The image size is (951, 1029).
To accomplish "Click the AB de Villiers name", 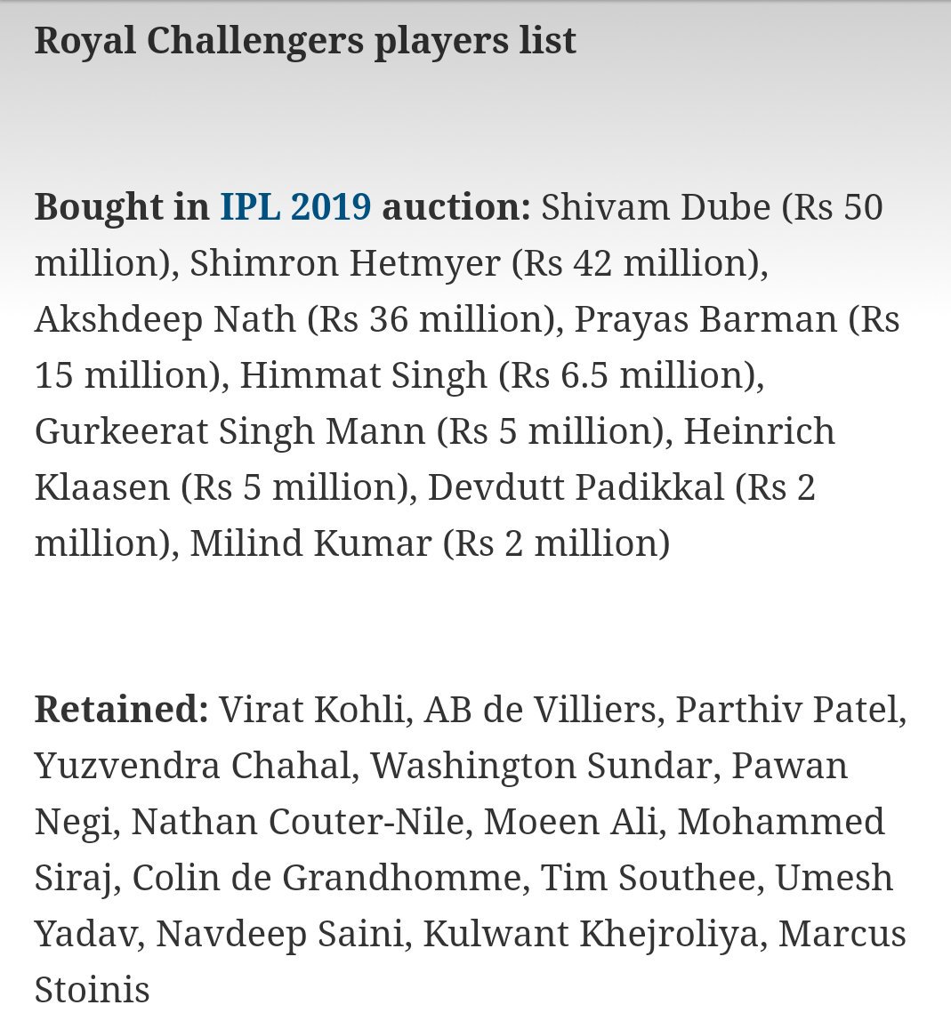I will 540,710.
